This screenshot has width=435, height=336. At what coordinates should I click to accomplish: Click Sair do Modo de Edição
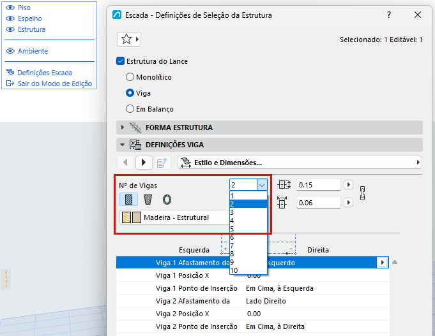[x=55, y=84]
